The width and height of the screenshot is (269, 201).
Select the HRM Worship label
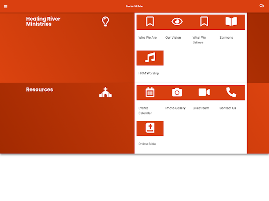pos(149,73)
